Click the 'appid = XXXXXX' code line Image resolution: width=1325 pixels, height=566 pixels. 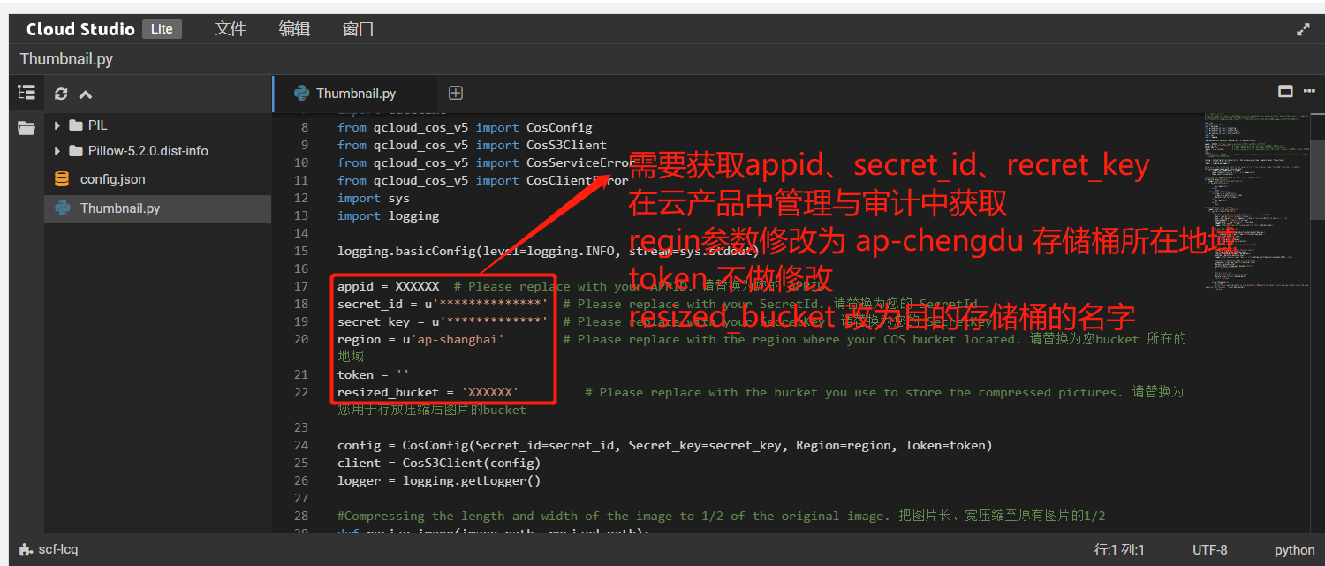388,286
